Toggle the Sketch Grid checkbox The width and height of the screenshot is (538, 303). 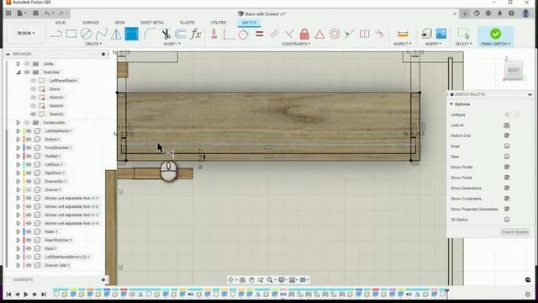coord(507,136)
